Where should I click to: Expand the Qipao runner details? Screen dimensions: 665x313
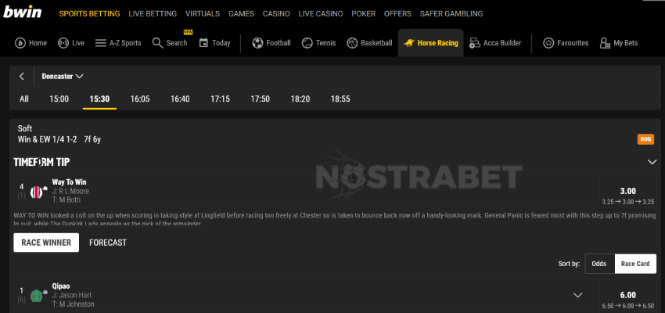point(577,295)
